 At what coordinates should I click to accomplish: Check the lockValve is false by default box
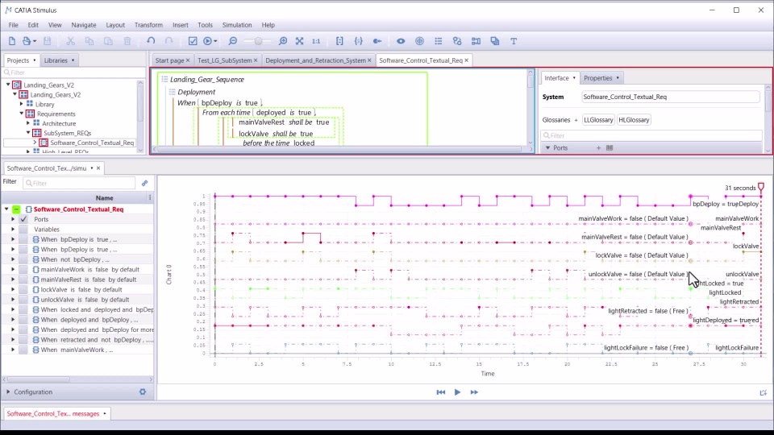(x=23, y=289)
